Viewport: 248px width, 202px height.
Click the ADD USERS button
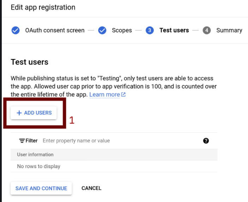34,113
